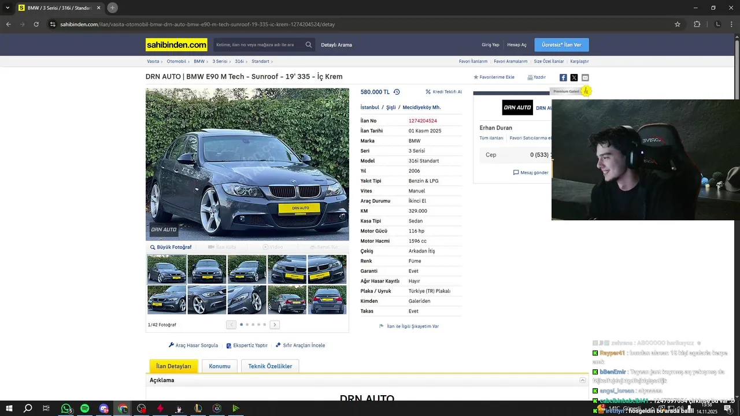The width and height of the screenshot is (740, 416).
Task: Switch to Konumu tab
Action: coord(220,366)
